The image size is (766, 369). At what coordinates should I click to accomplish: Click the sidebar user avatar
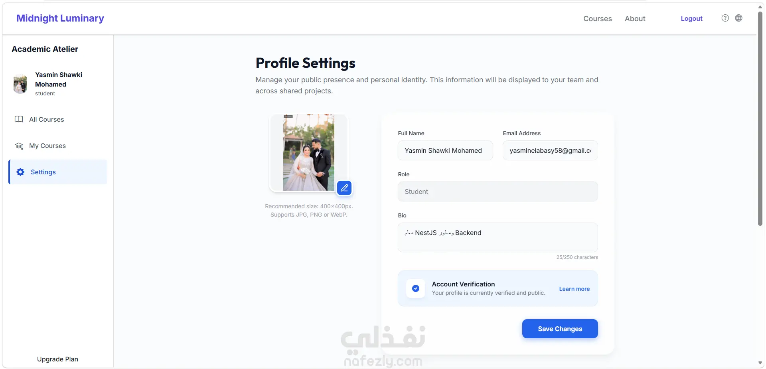[x=20, y=84]
